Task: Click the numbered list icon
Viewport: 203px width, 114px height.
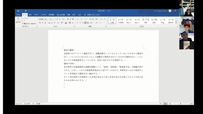Action: pyautogui.click(x=81, y=19)
